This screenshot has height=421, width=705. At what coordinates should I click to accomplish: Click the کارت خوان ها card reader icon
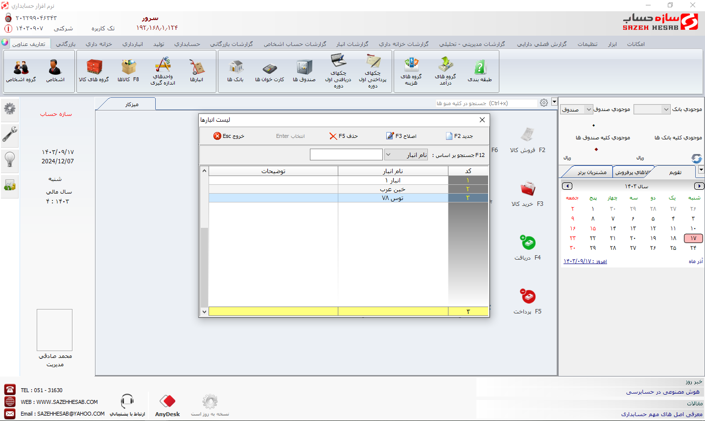coord(270,71)
